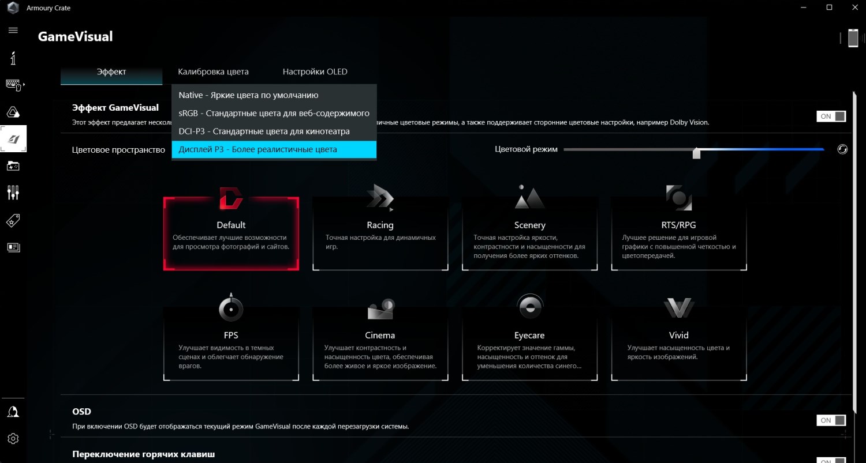Open the Game Library gamepad icon
The image size is (866, 463).
(x=13, y=166)
